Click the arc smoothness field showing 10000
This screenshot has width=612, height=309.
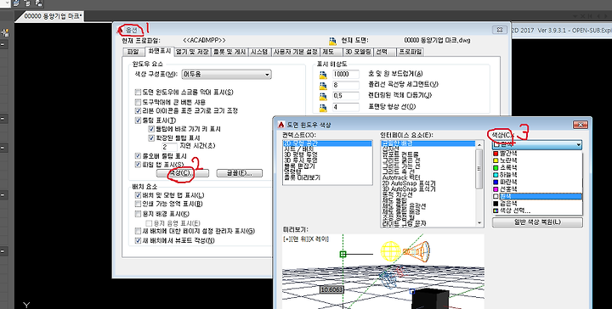pos(345,74)
